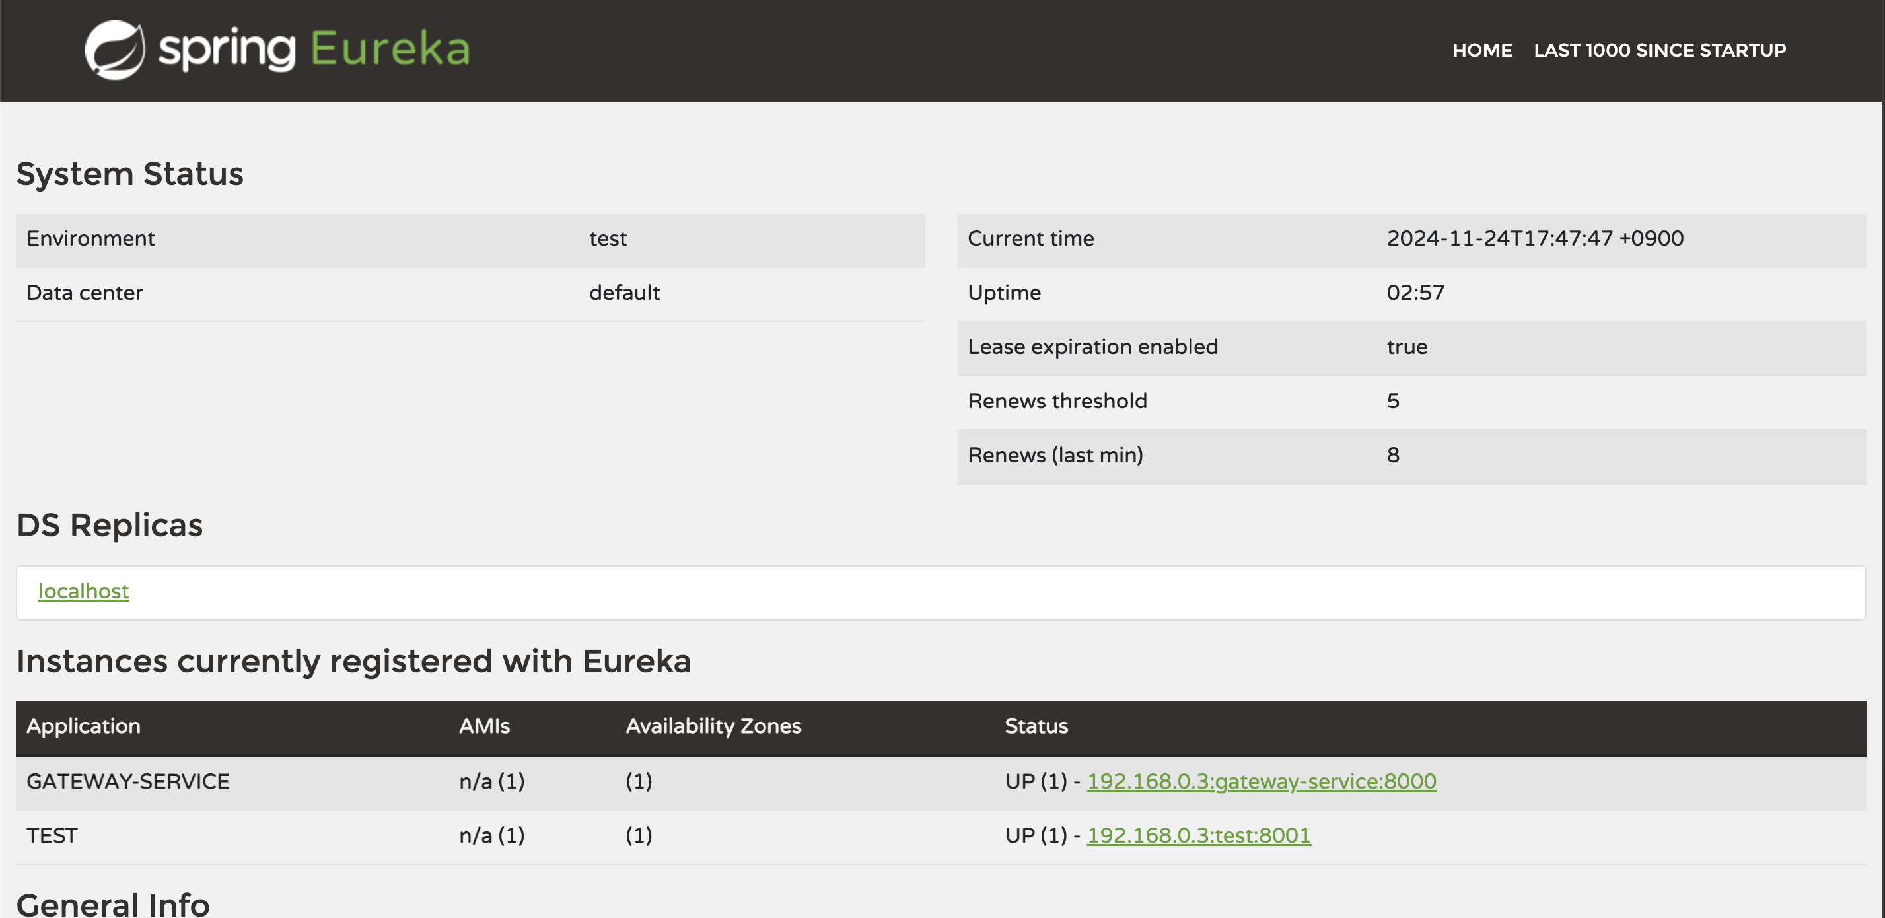
Task: Open the localhost replica link
Action: (83, 591)
